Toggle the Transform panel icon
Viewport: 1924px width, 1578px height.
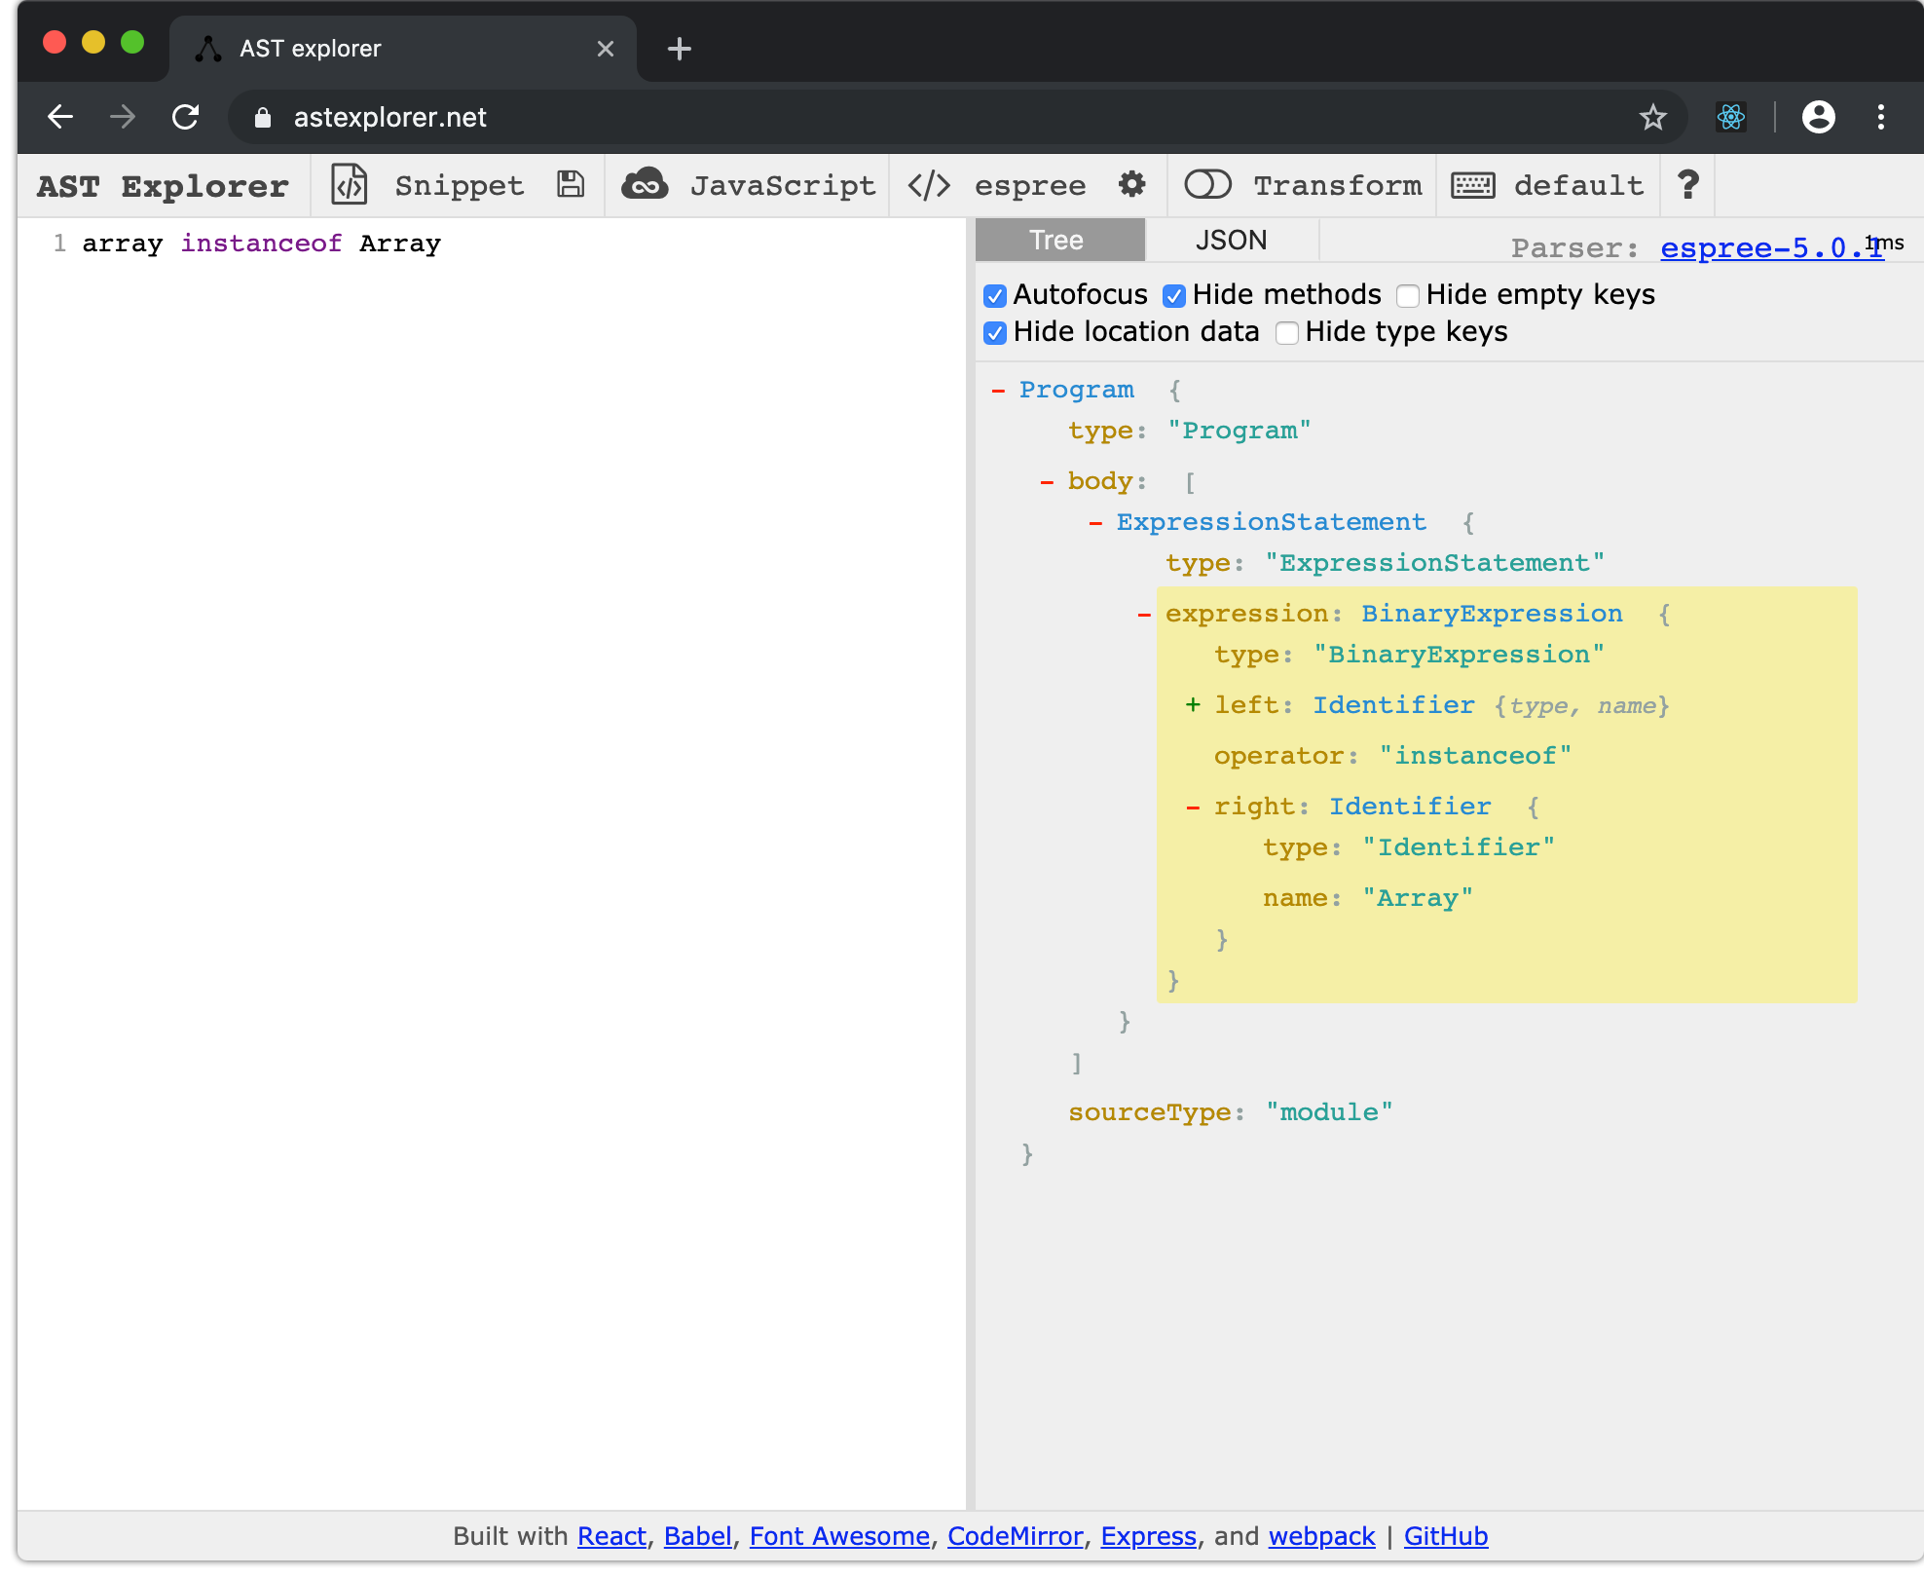tap(1207, 184)
